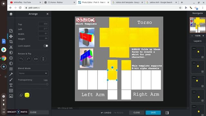Collapse the right sidebar panel icon
This screenshot has height=116, width=206.
(x=167, y=113)
